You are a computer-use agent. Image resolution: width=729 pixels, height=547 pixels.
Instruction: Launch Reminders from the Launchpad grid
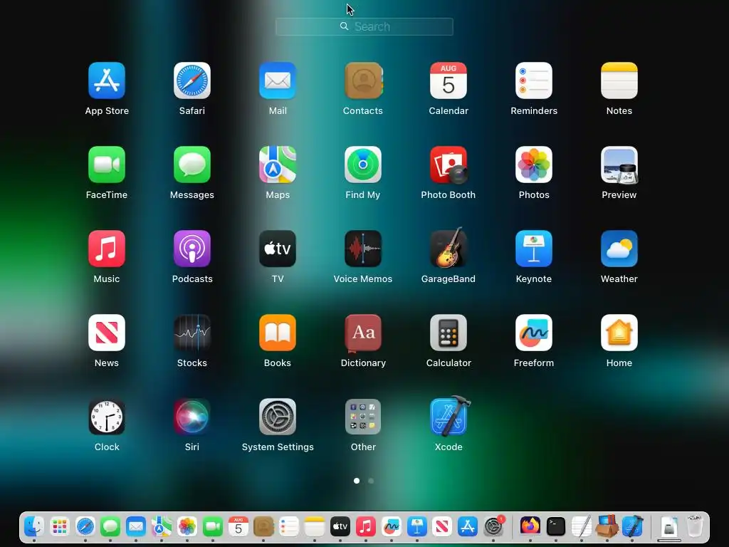pos(534,80)
